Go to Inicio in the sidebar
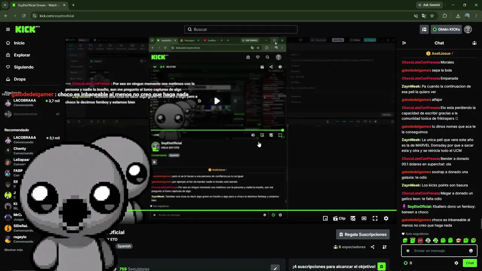This screenshot has width=482, height=271. pos(15,43)
